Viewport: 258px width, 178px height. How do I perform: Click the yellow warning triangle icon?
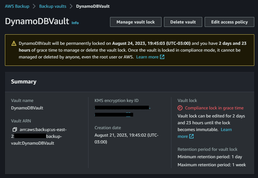tap(14, 43)
